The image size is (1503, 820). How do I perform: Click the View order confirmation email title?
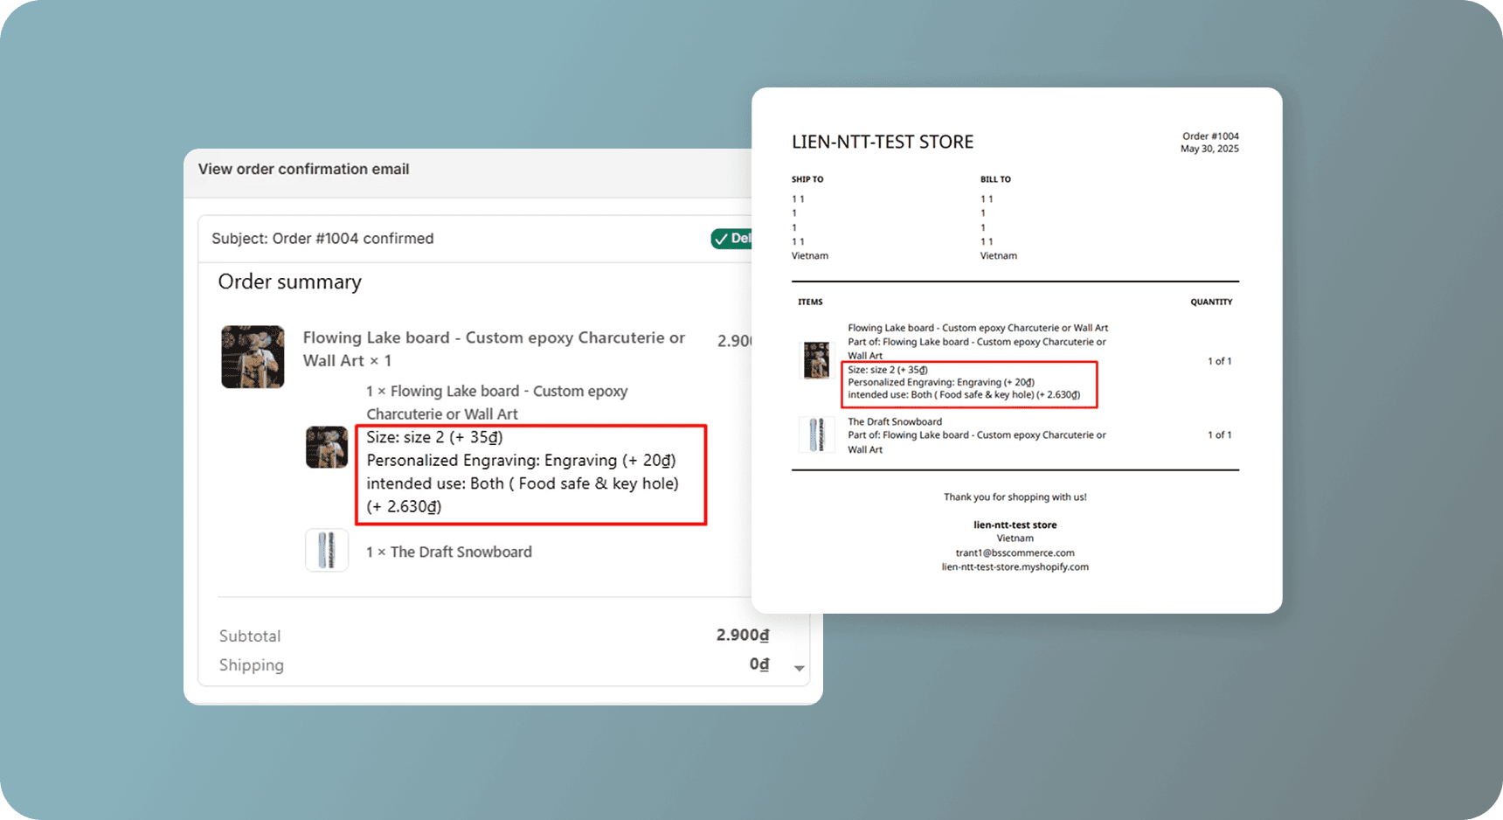[x=303, y=169]
